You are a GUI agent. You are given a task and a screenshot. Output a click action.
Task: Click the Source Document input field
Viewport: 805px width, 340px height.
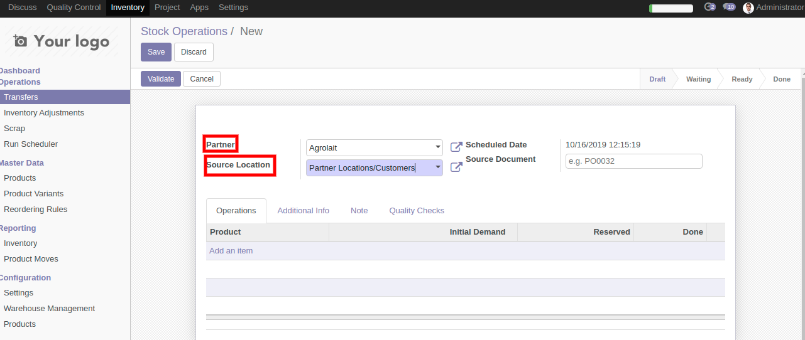tap(633, 161)
